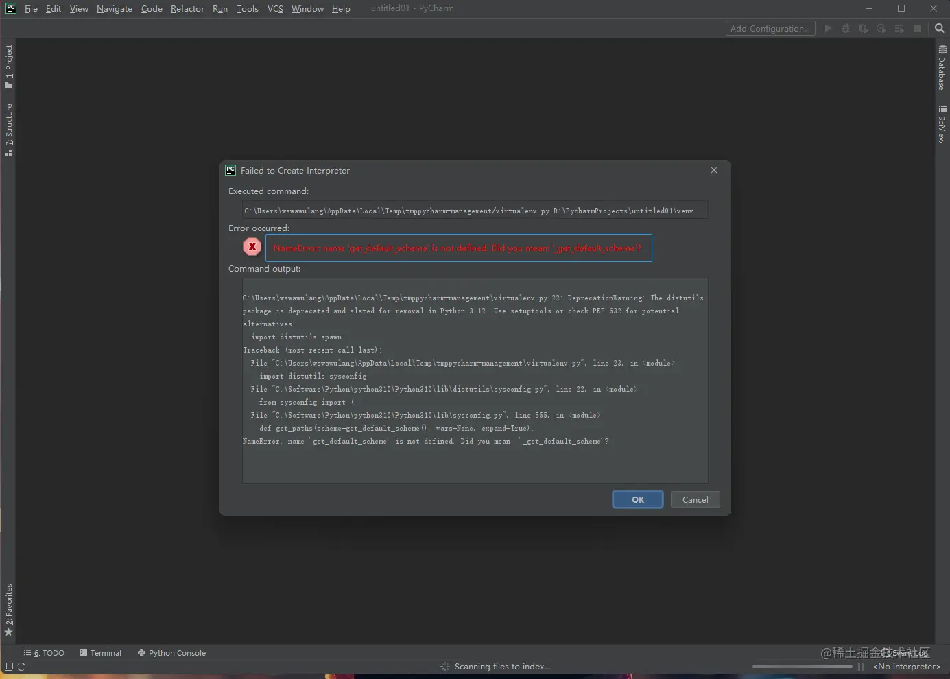The image size is (950, 679).
Task: Click the OK button in dialog
Action: tap(638, 499)
